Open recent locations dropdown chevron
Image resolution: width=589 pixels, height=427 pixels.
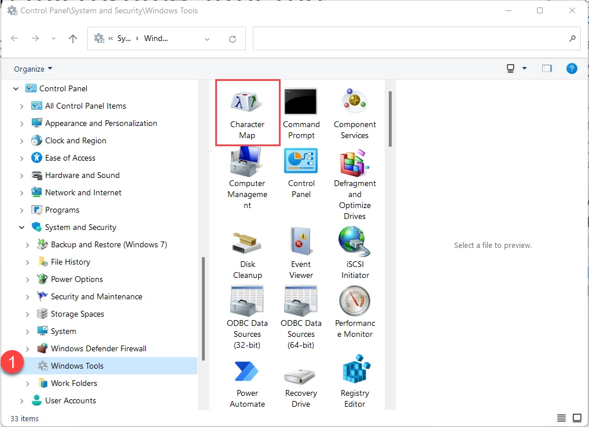coord(53,38)
